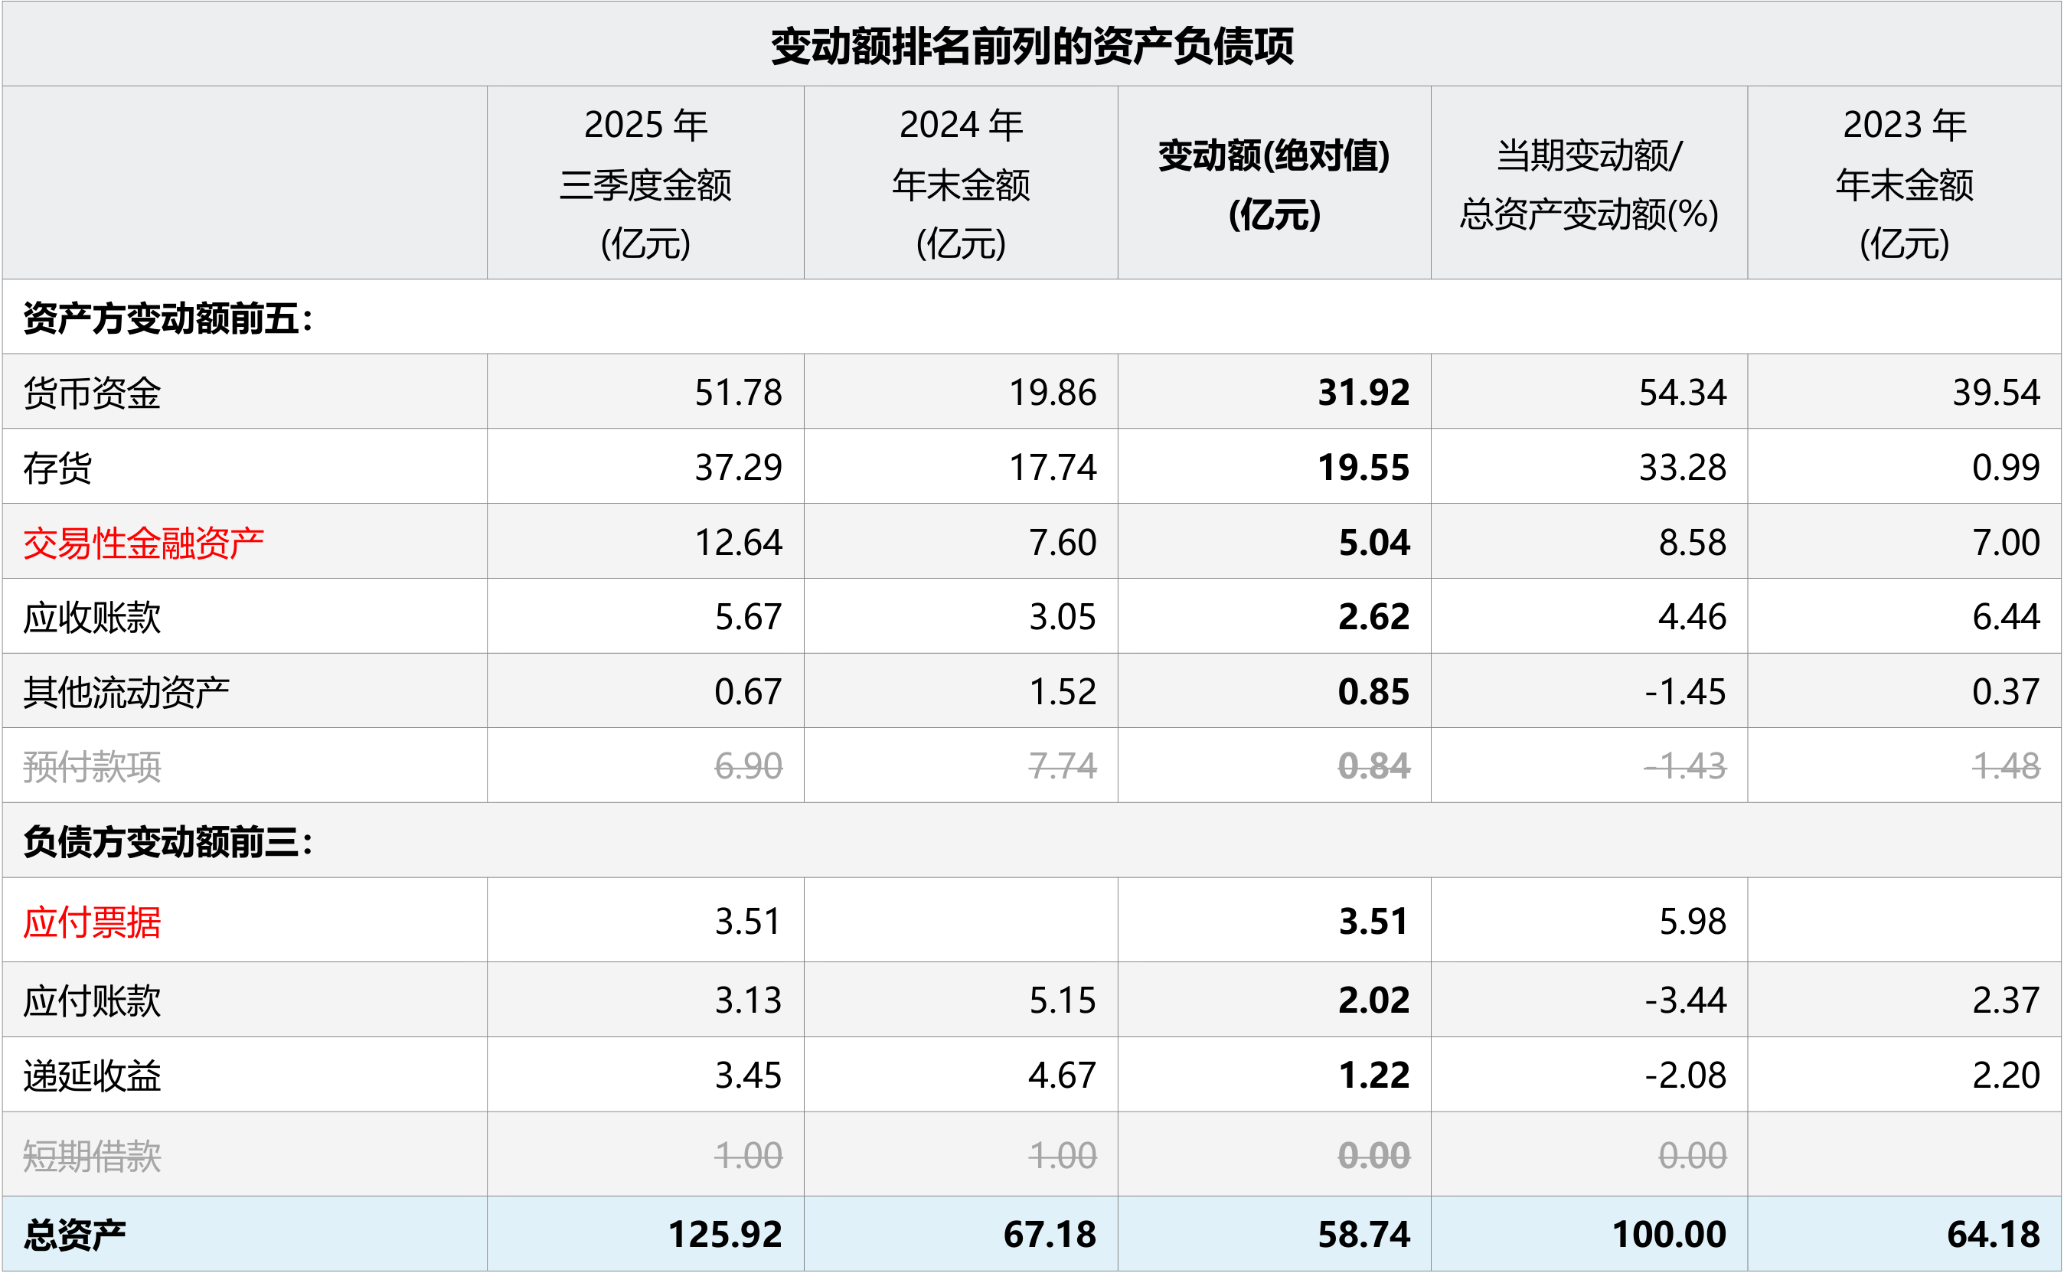This screenshot has height=1273, width=2064.
Task: Click the red 应付票据 row label
Action: 92,922
